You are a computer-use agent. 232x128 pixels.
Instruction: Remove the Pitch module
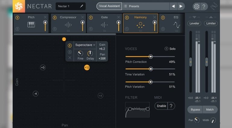[45, 17]
